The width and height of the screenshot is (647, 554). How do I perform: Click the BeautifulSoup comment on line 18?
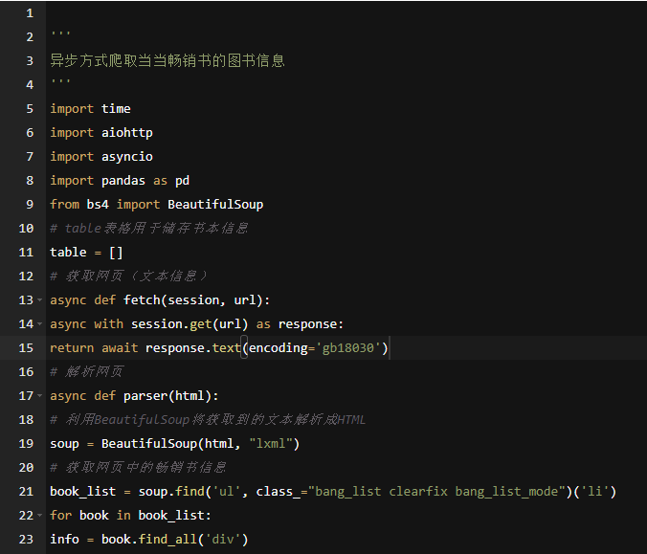click(x=208, y=420)
